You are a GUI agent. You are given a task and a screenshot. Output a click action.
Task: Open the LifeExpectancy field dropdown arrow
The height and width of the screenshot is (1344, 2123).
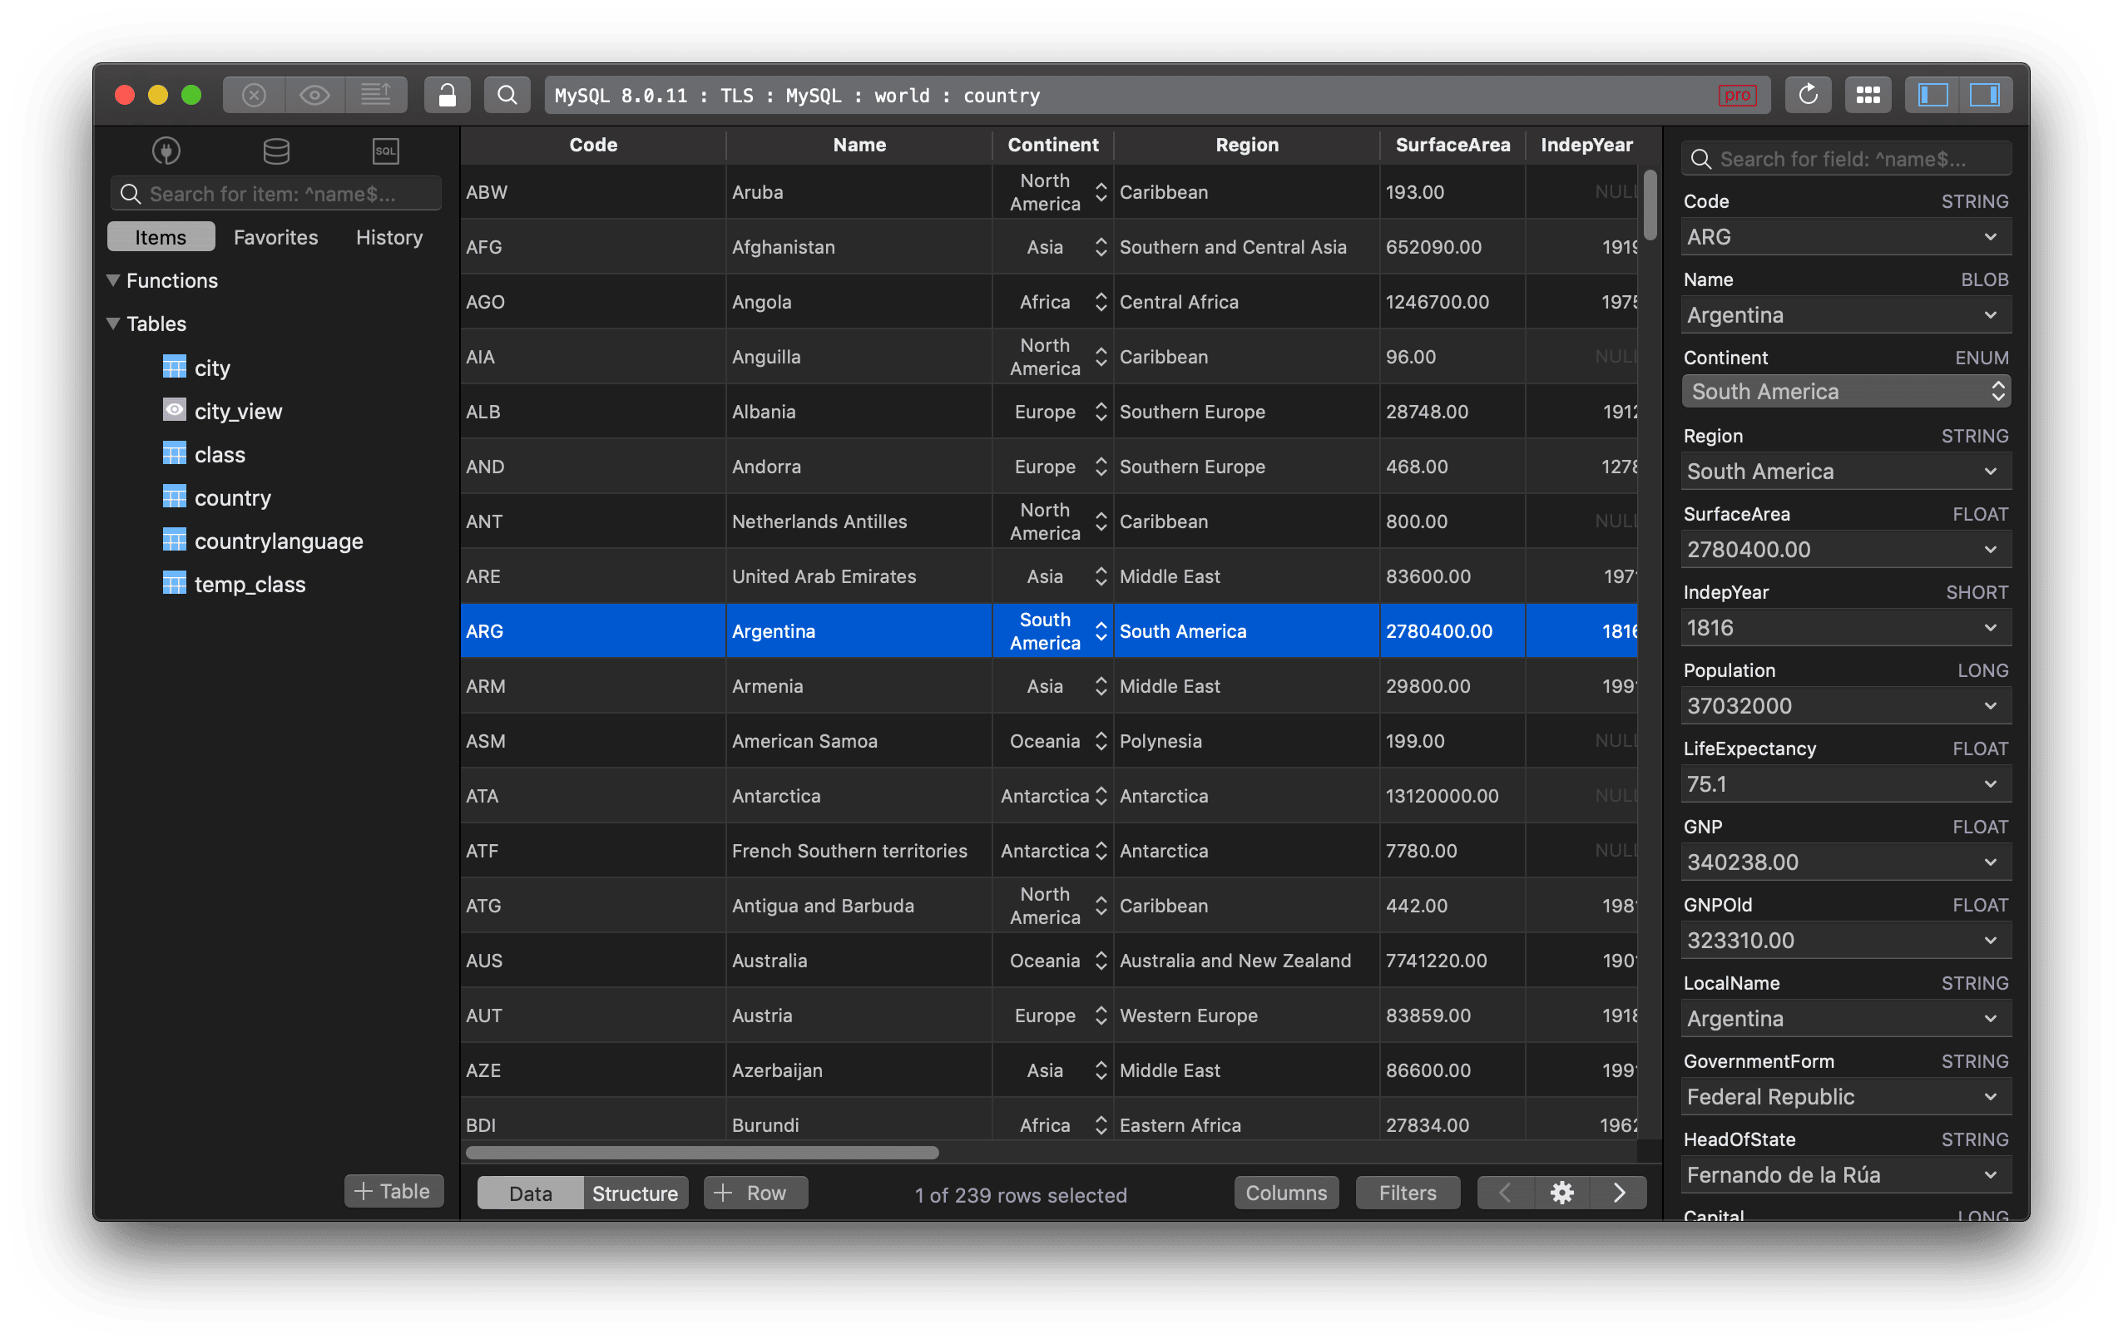(x=1991, y=783)
